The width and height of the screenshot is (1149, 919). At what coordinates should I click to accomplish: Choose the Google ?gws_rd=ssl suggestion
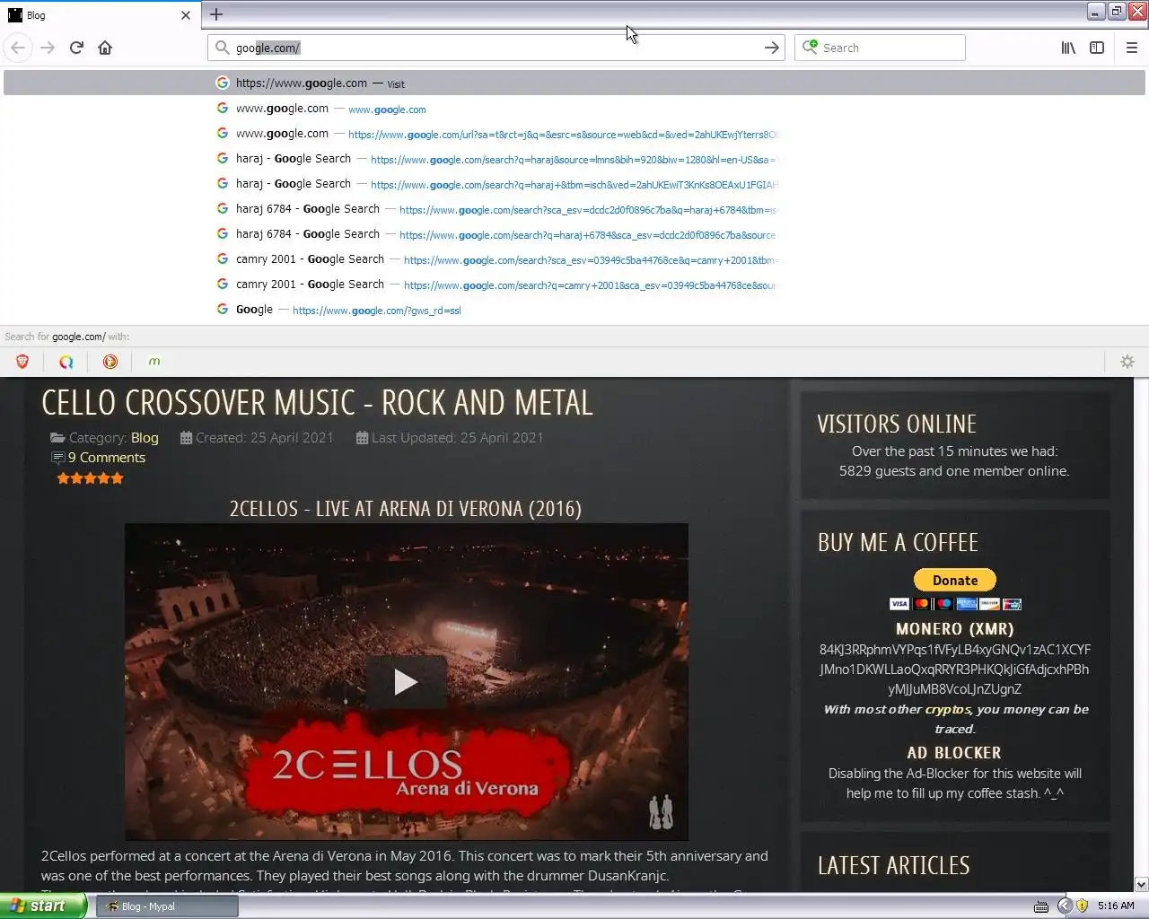click(574, 310)
